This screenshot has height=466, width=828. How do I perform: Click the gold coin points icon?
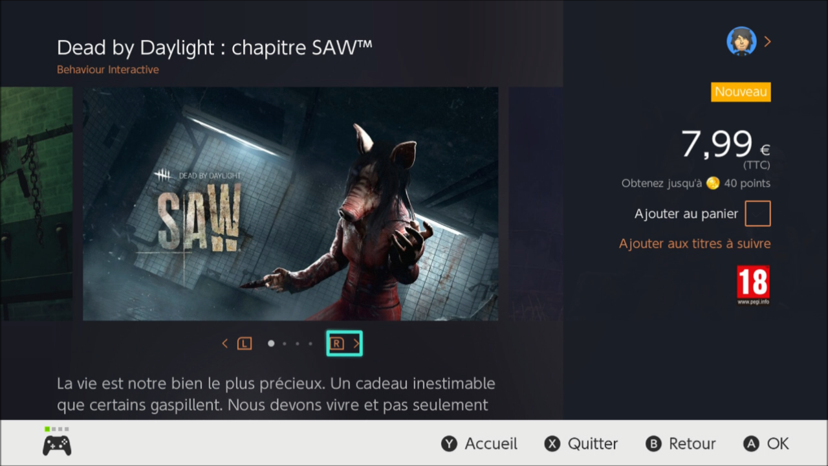click(713, 183)
